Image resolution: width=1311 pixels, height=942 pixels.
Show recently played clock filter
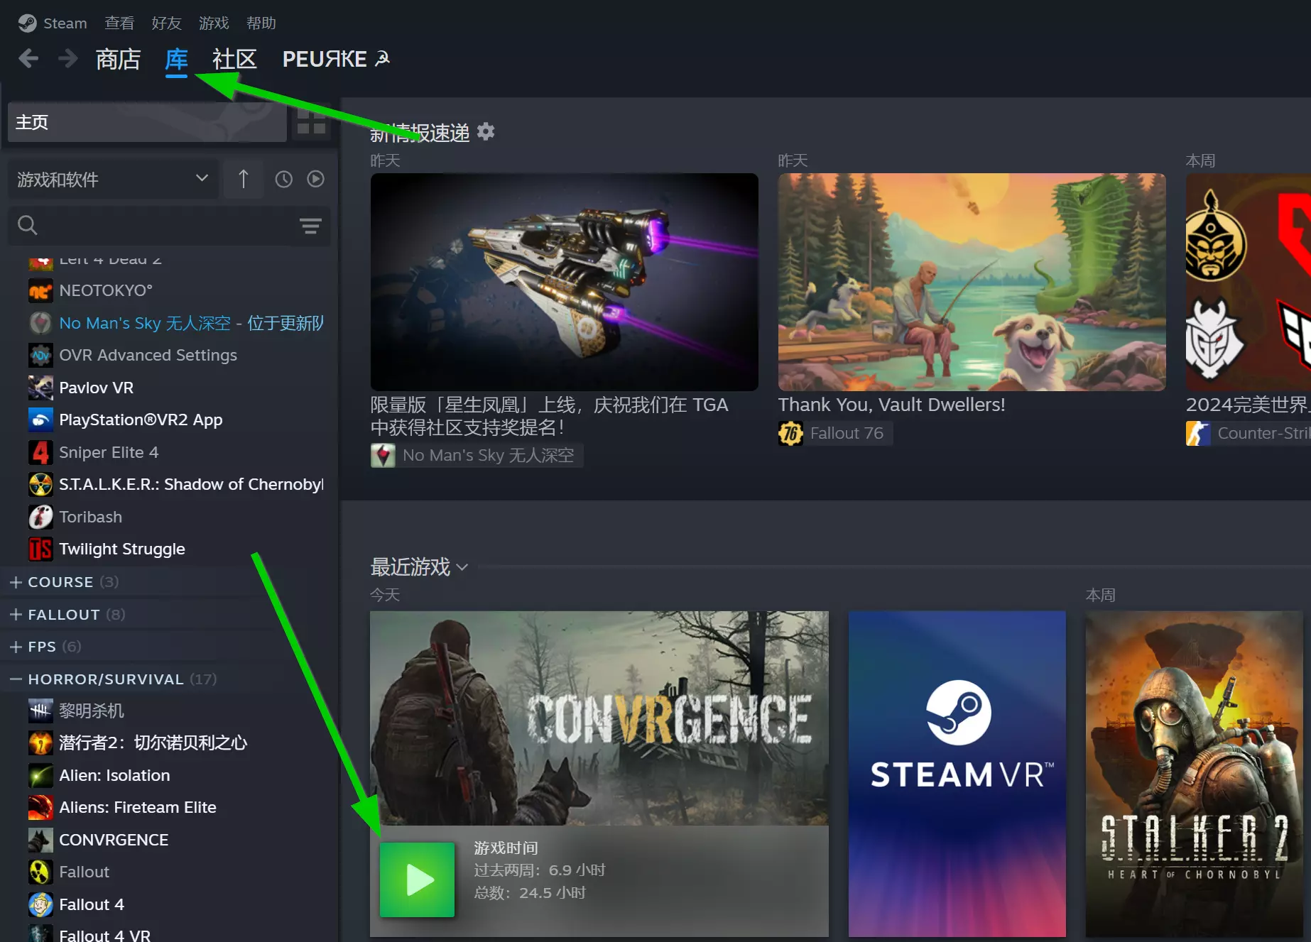coord(284,179)
